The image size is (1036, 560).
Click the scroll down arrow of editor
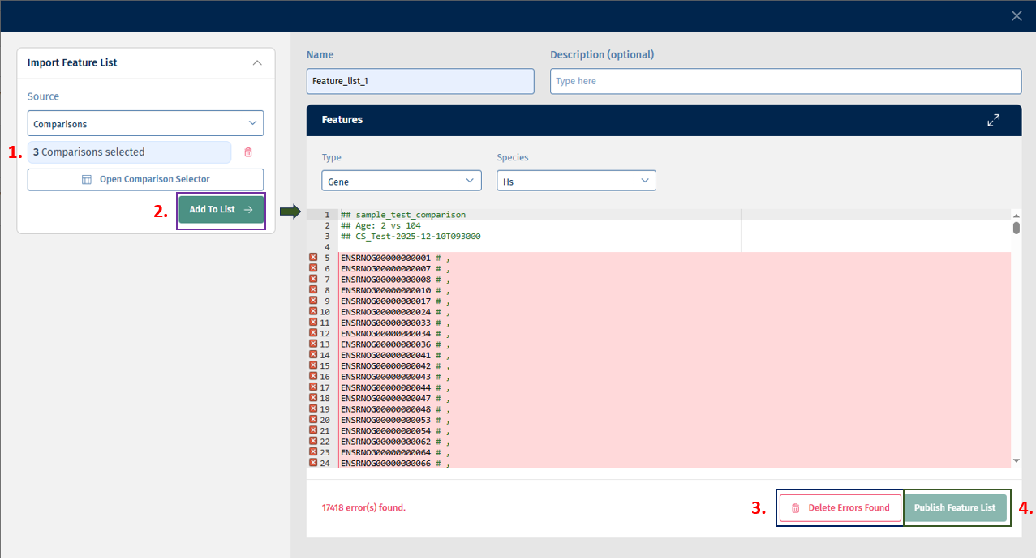tap(1016, 460)
